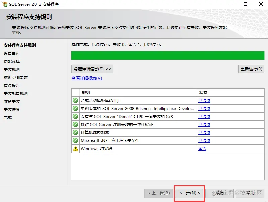268x202 pixels.
Task: Click the check icon for the Denali CTP0 SxS rule
Action: (75, 116)
